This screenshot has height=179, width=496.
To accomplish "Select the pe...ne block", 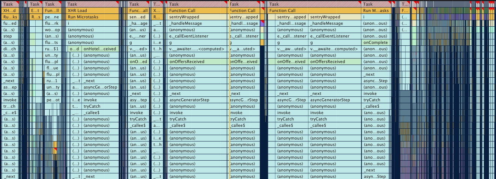I will point(52,17).
